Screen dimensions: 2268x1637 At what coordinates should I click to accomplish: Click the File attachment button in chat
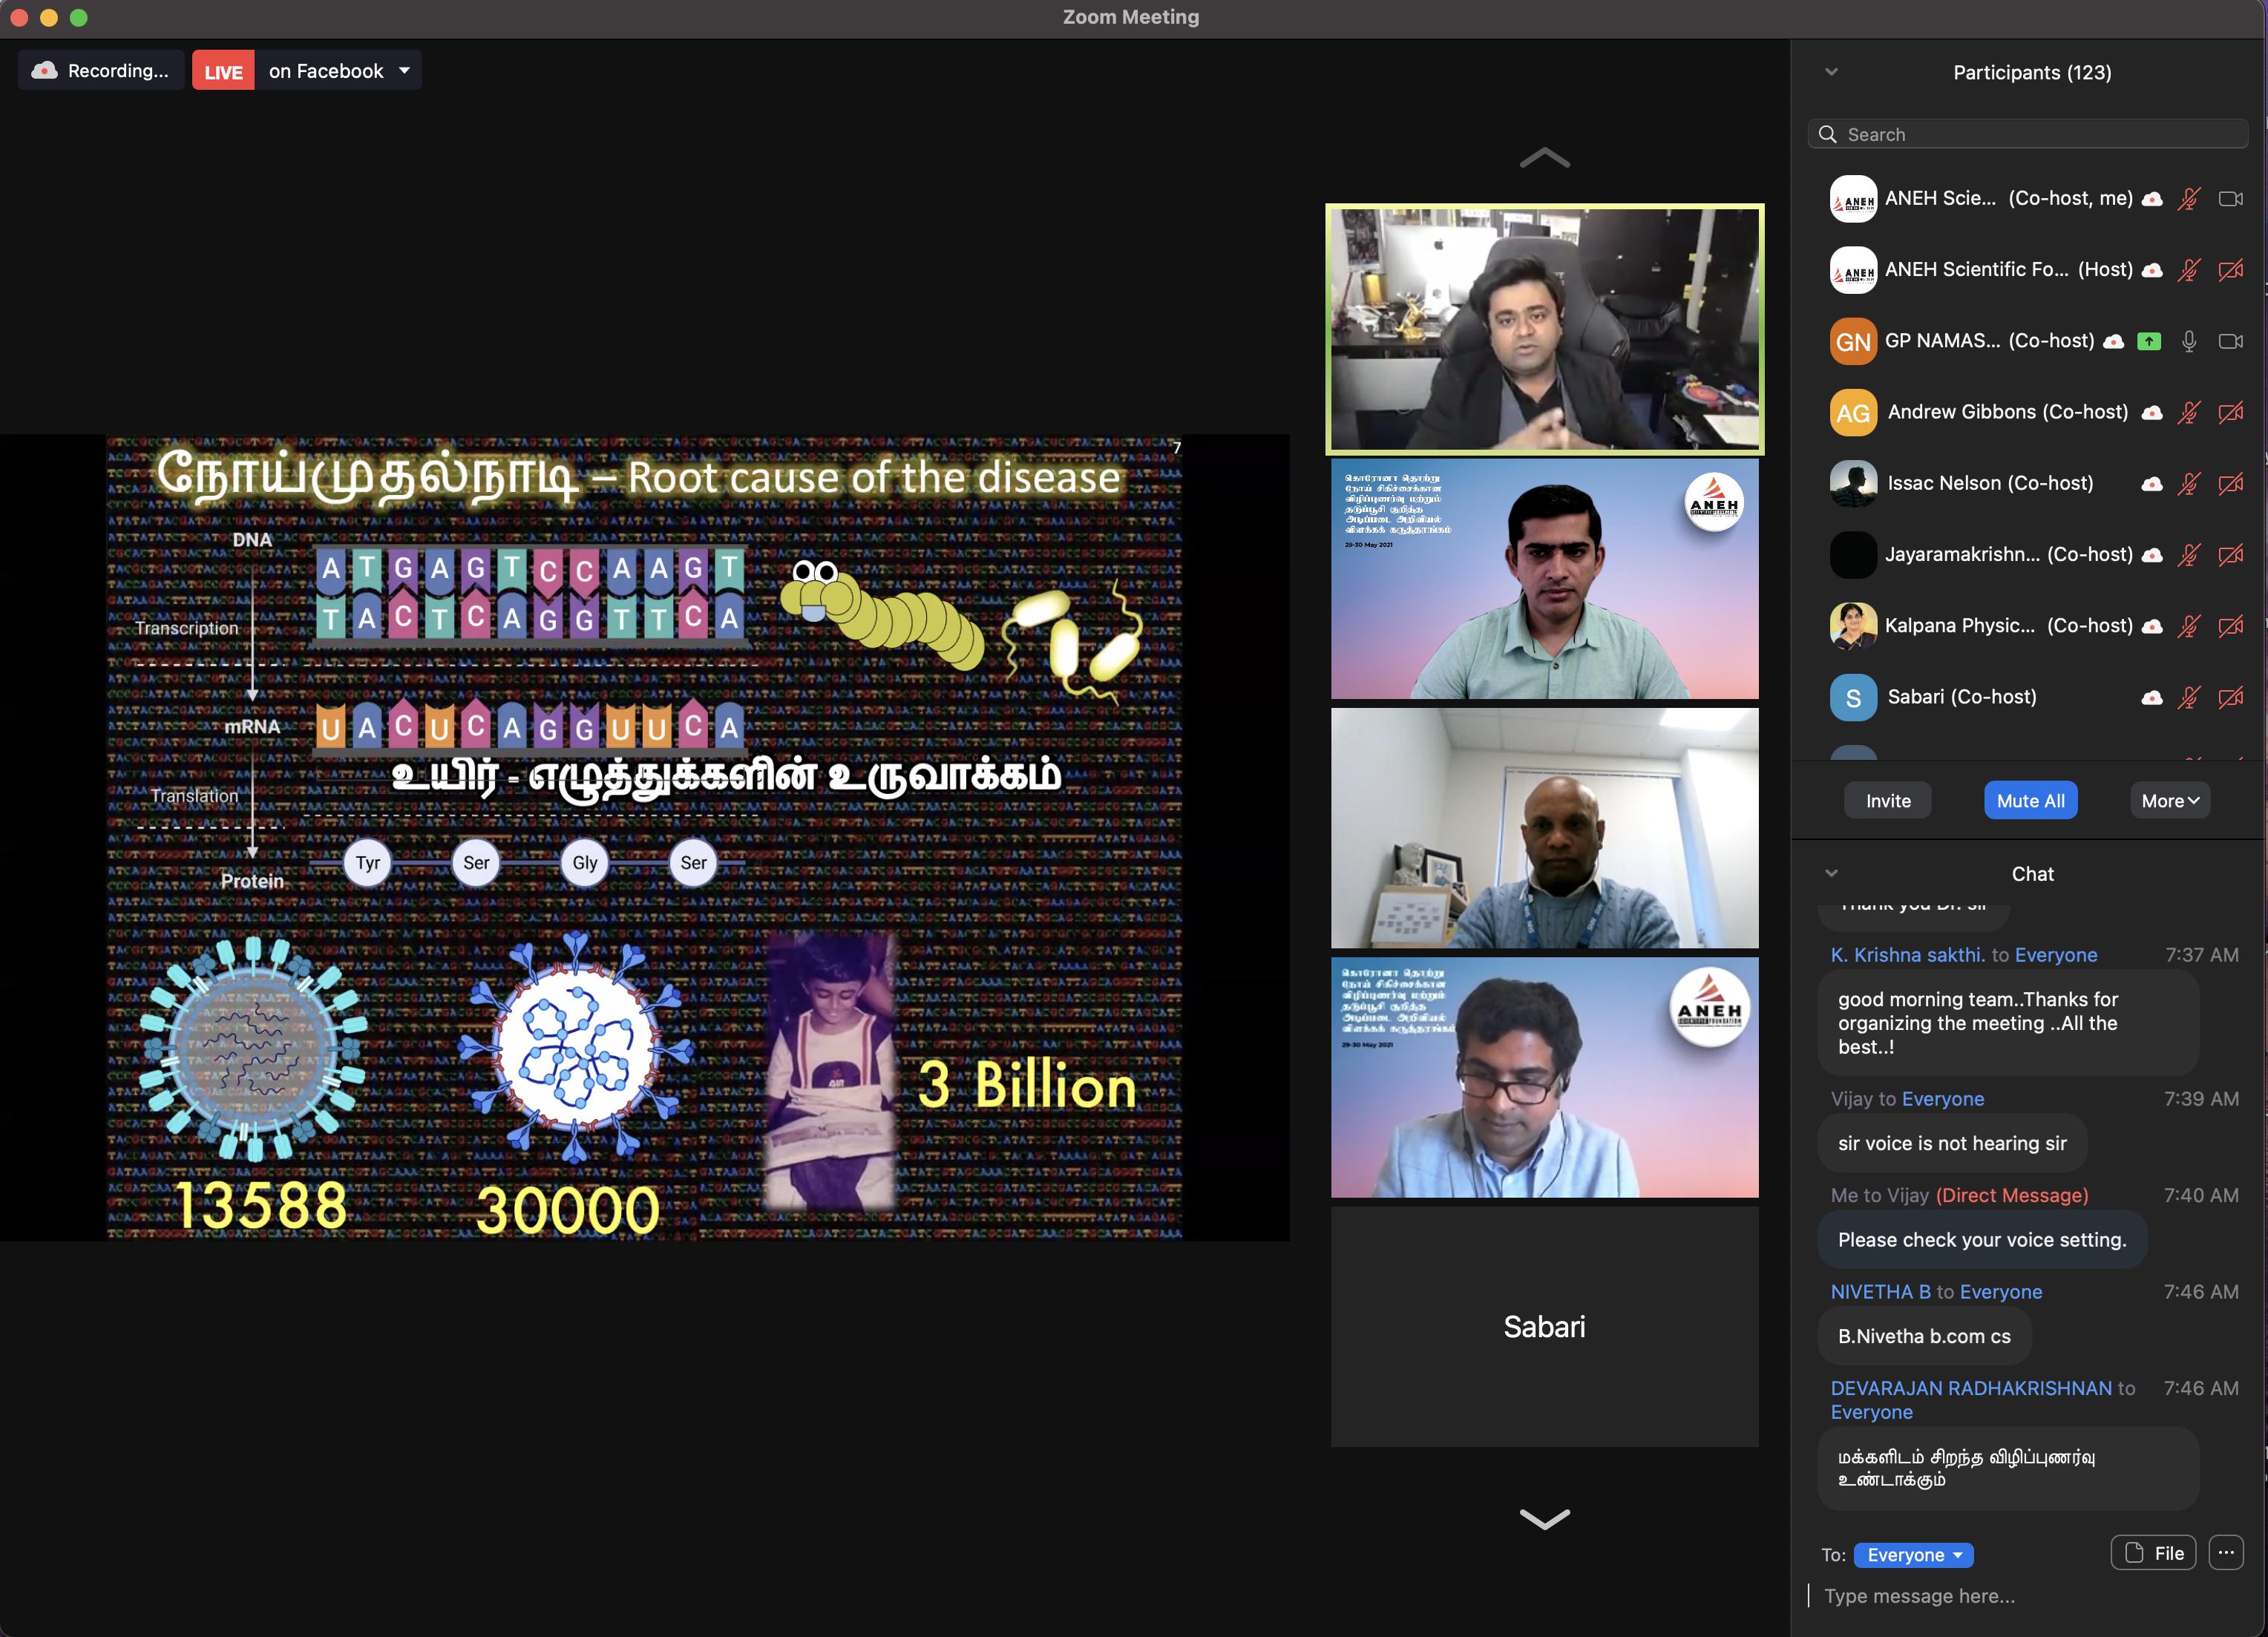pos(2153,1553)
